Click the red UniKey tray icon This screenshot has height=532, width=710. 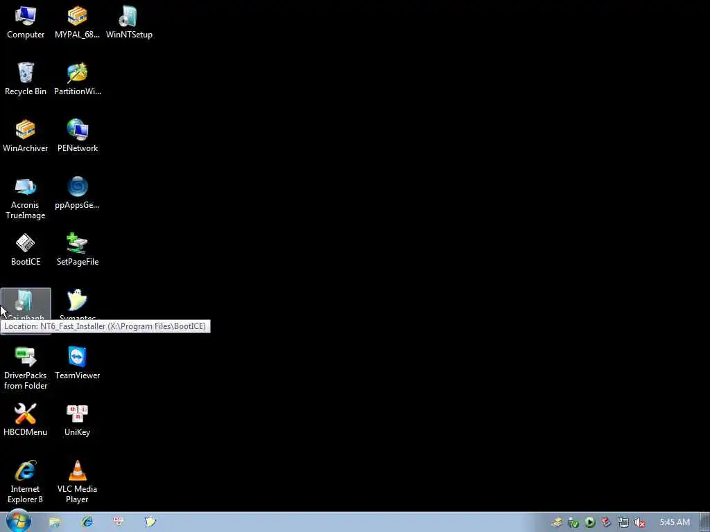click(606, 522)
